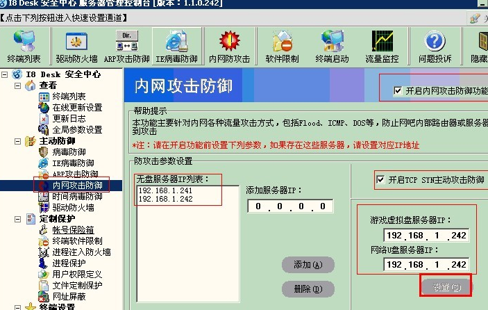Toggle 开启TCP SYN主动攻击防御 checkbox
The height and width of the screenshot is (310, 488).
pyautogui.click(x=380, y=180)
